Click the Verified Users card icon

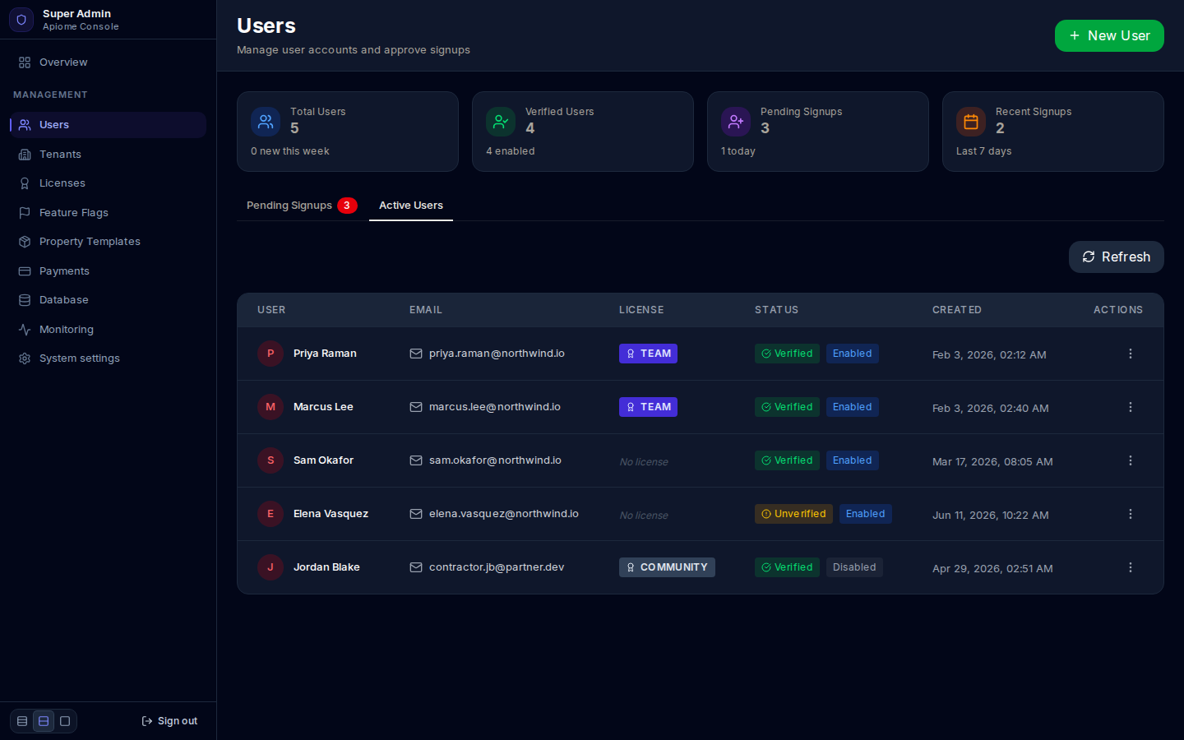pyautogui.click(x=501, y=122)
